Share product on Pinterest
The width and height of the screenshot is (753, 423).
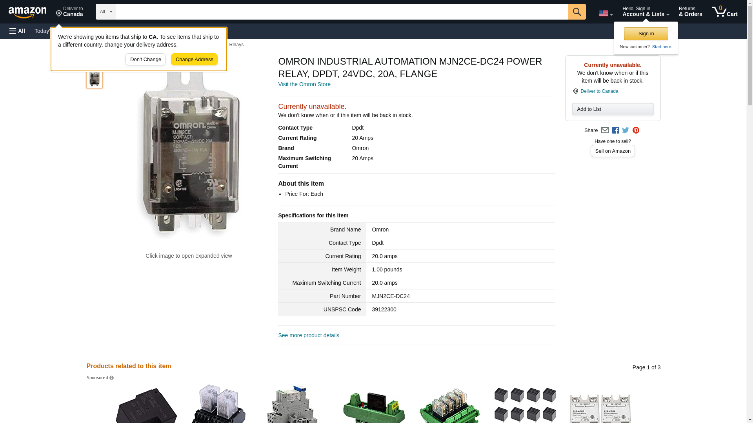pos(636,130)
